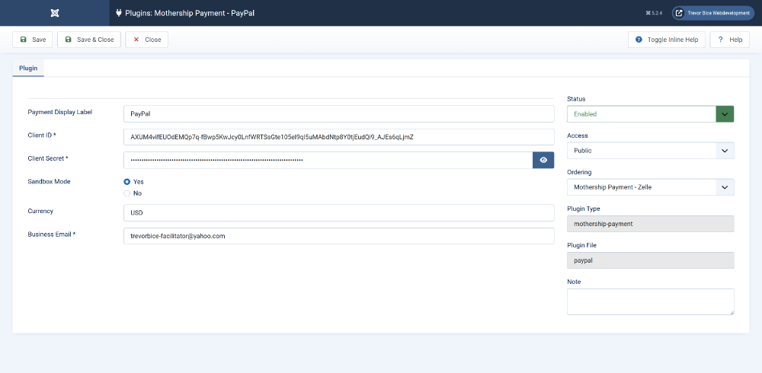Click the Sandbox Mode label
Screen dimensions: 762x373
point(49,181)
